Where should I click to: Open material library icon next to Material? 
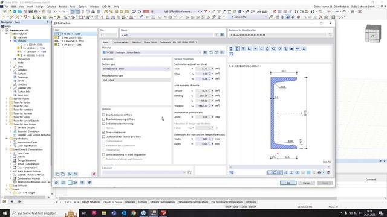click(205, 52)
